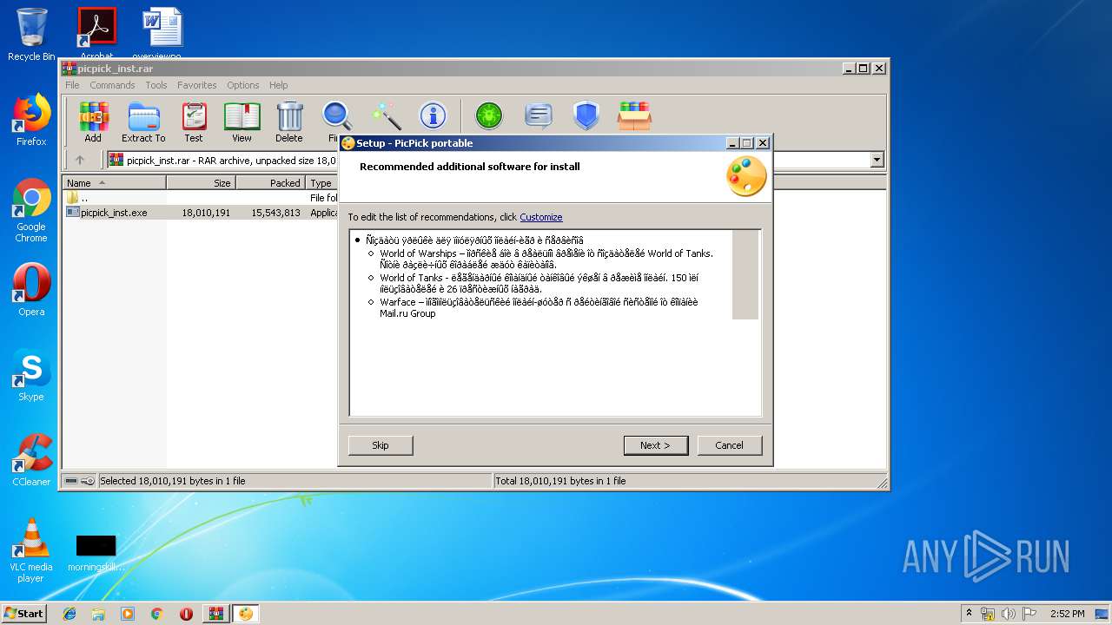Screen dimensions: 1112x625
Task: Open the Help menu
Action: [278, 85]
